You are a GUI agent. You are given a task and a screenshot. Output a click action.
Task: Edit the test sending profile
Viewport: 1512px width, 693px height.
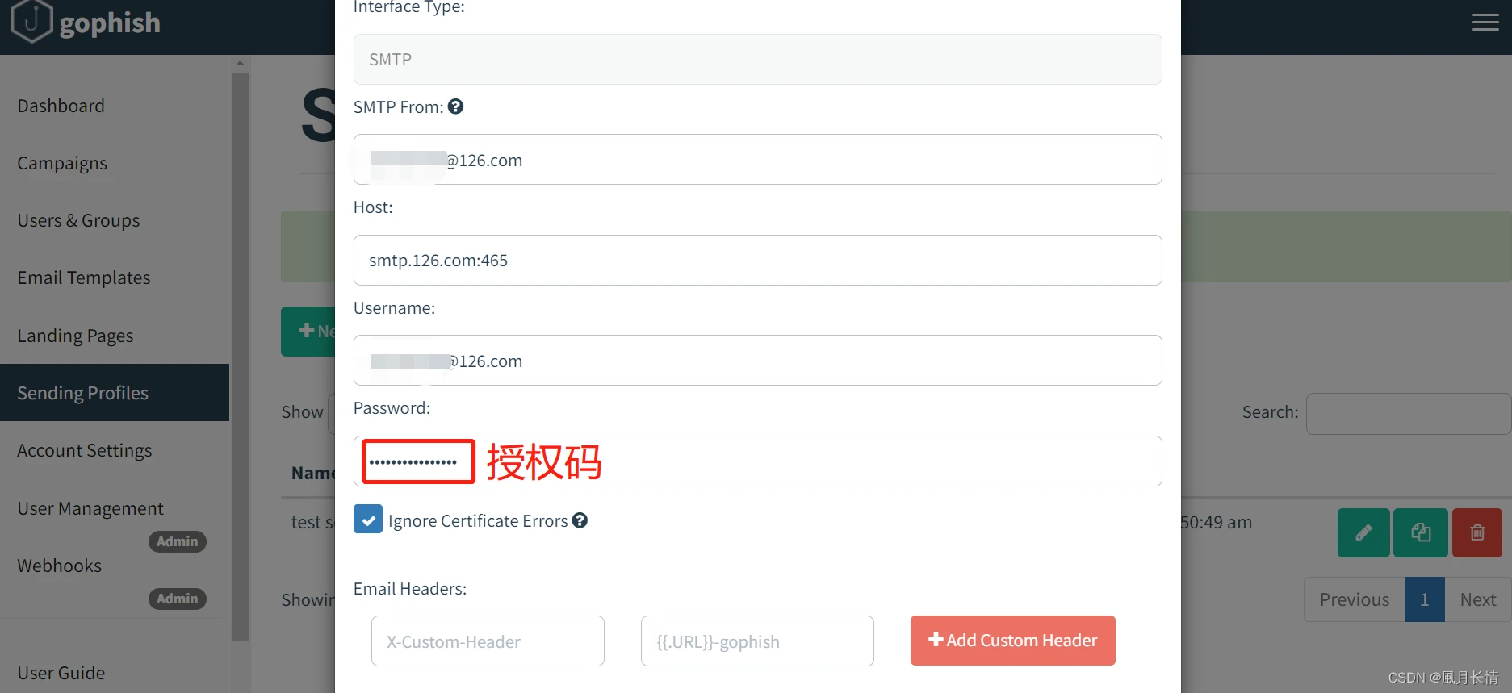tap(1363, 532)
